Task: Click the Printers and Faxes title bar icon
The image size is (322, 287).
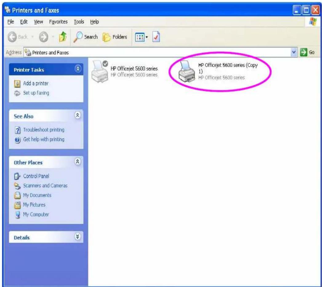Action: tap(7, 10)
